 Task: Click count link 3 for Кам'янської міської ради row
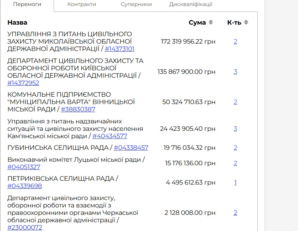(x=236, y=129)
